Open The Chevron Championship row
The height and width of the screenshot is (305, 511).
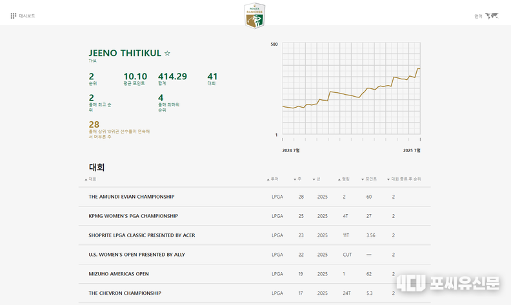[x=254, y=293]
